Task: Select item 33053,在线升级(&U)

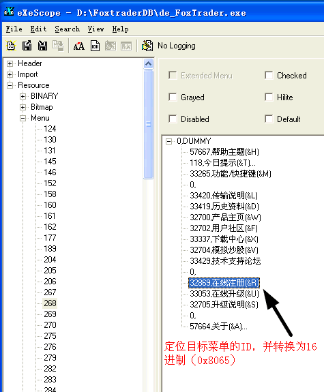Action: (224, 294)
